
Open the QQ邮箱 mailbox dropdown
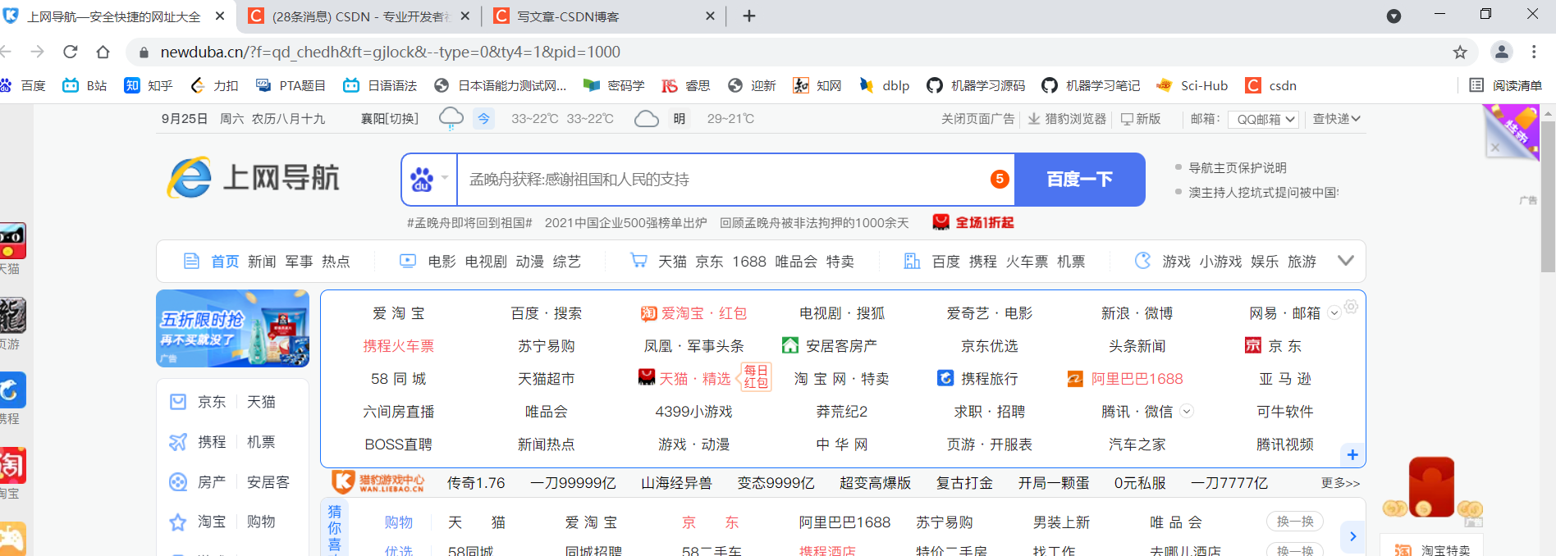pos(1264,119)
